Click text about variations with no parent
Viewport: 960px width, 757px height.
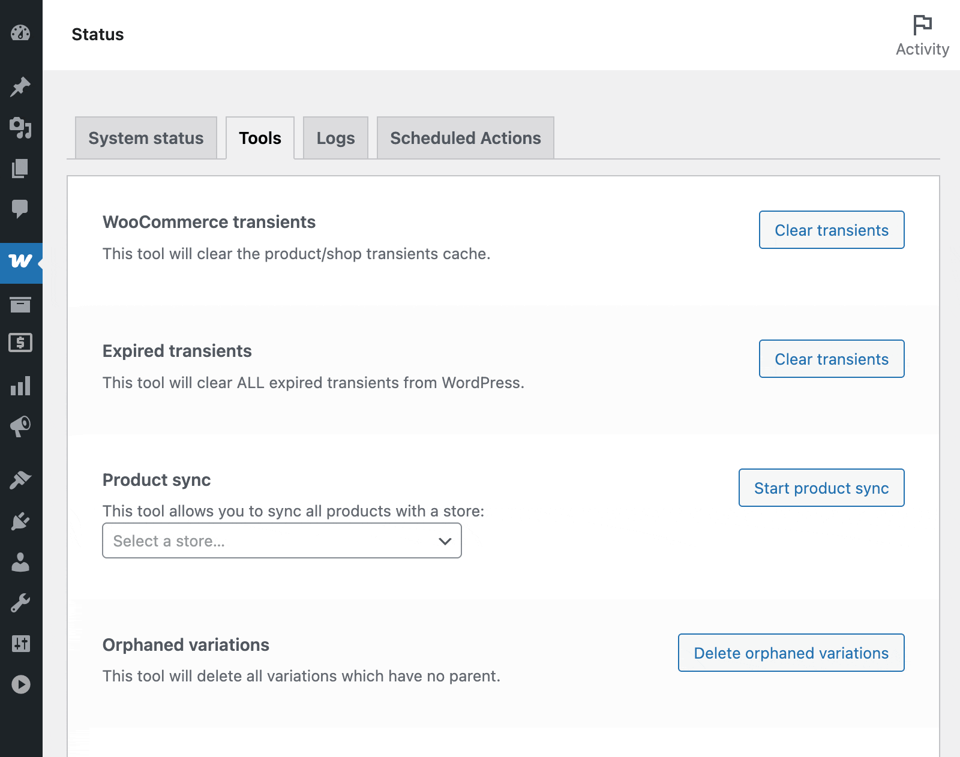[x=301, y=676]
